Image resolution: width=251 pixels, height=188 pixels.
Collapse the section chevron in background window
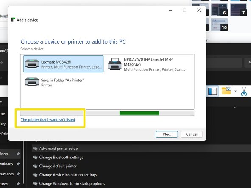pos(235,108)
